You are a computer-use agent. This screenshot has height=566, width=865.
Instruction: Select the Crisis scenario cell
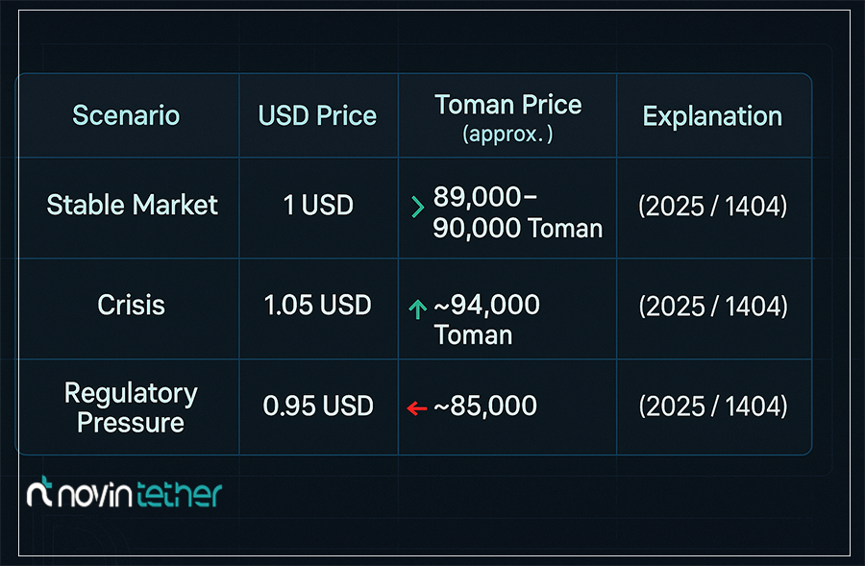[x=132, y=305]
